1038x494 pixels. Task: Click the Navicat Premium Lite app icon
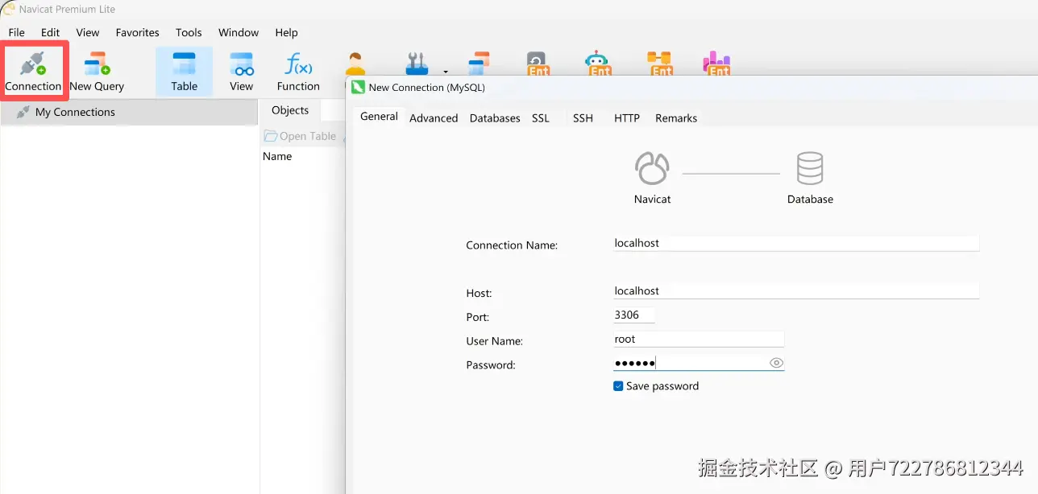(8, 8)
